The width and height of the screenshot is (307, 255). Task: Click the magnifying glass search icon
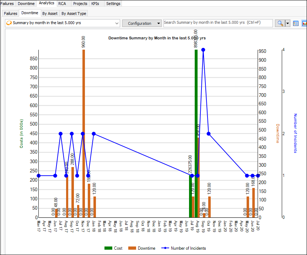click(x=280, y=23)
